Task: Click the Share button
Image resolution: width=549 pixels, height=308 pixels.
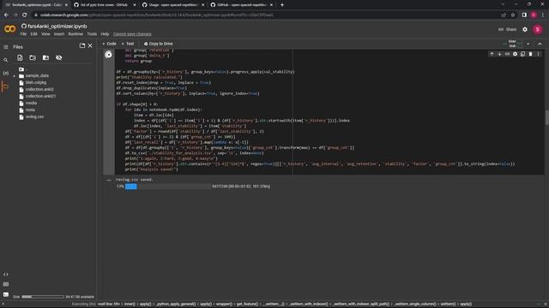Action: click(507, 29)
